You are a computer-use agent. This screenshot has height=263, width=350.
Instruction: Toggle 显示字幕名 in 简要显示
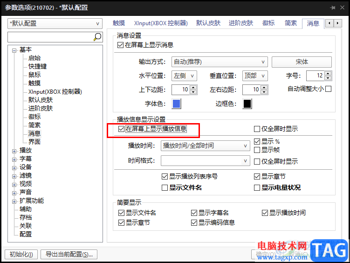pos(194,213)
